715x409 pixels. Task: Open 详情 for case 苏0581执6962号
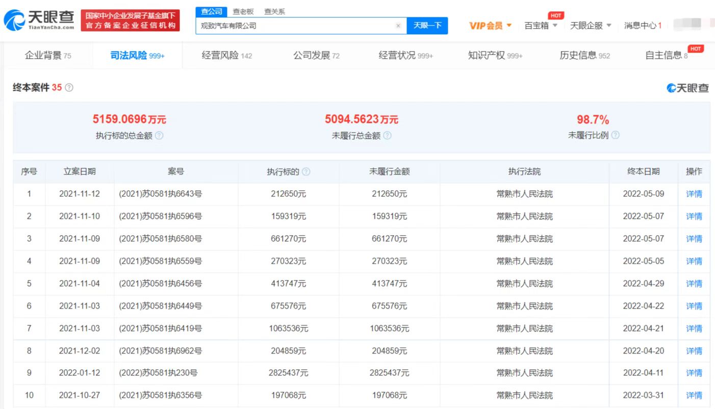(x=694, y=351)
